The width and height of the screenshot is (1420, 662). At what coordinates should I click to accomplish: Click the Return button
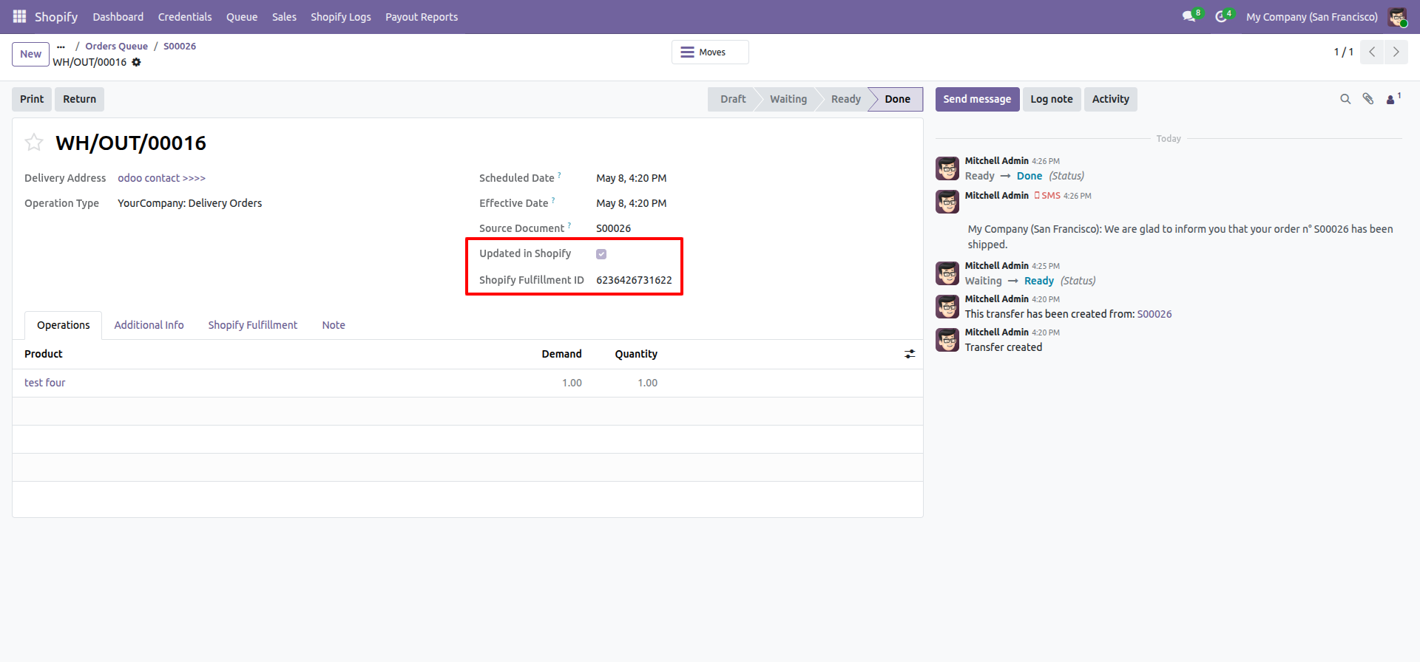79,99
